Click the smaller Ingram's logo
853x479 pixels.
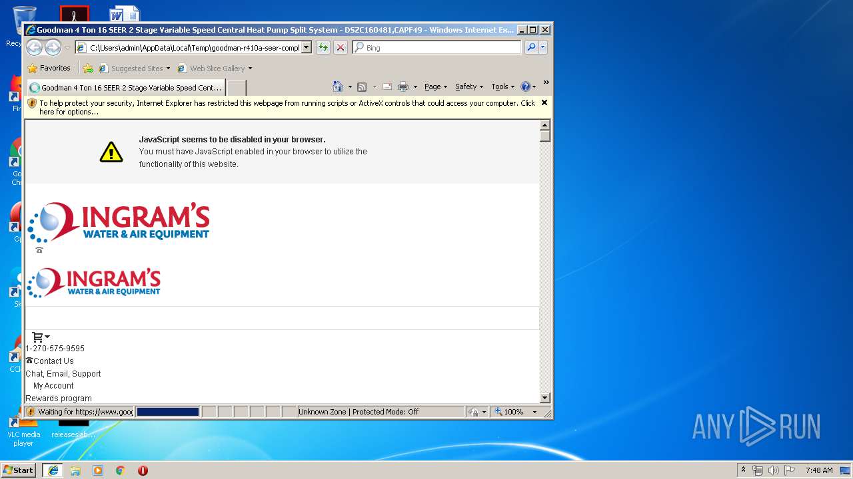pyautogui.click(x=94, y=283)
